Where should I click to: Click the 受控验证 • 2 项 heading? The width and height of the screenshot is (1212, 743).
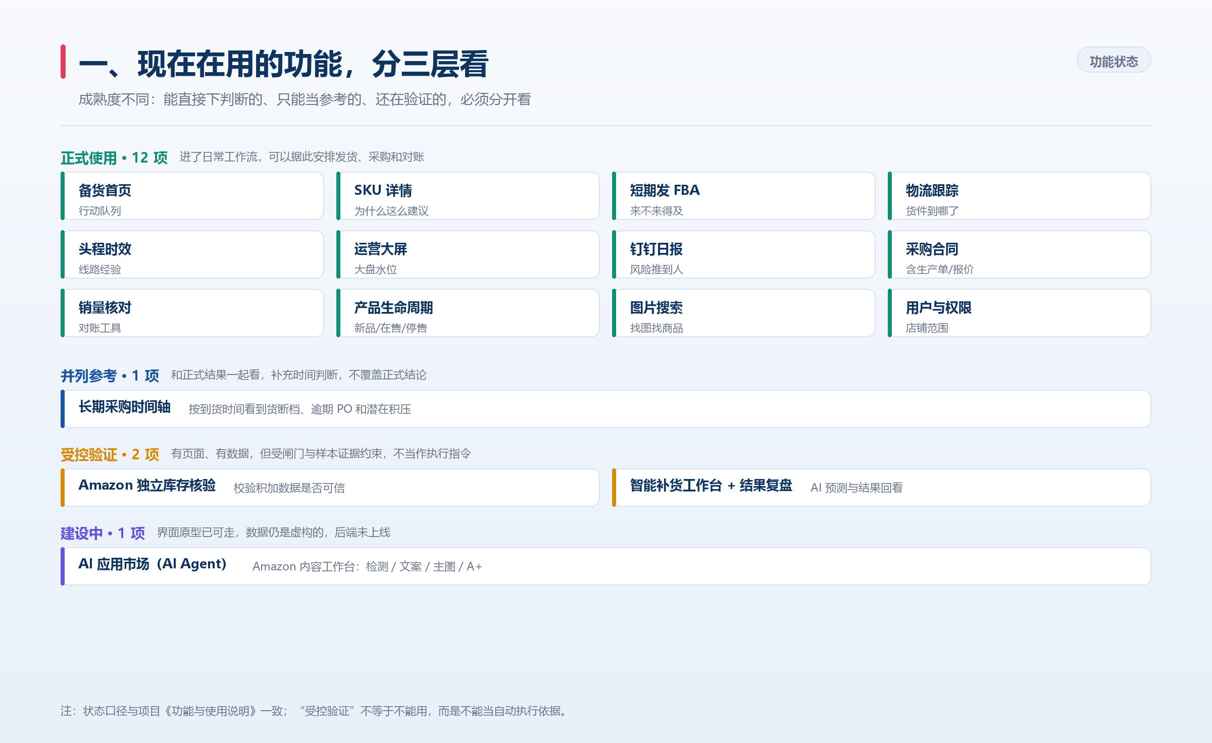(110, 454)
